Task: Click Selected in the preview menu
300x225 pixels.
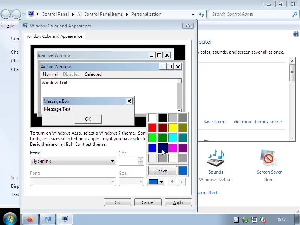Action: coord(93,74)
